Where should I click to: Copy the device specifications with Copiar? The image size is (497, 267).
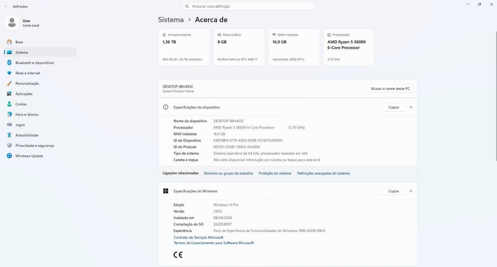pyautogui.click(x=394, y=107)
